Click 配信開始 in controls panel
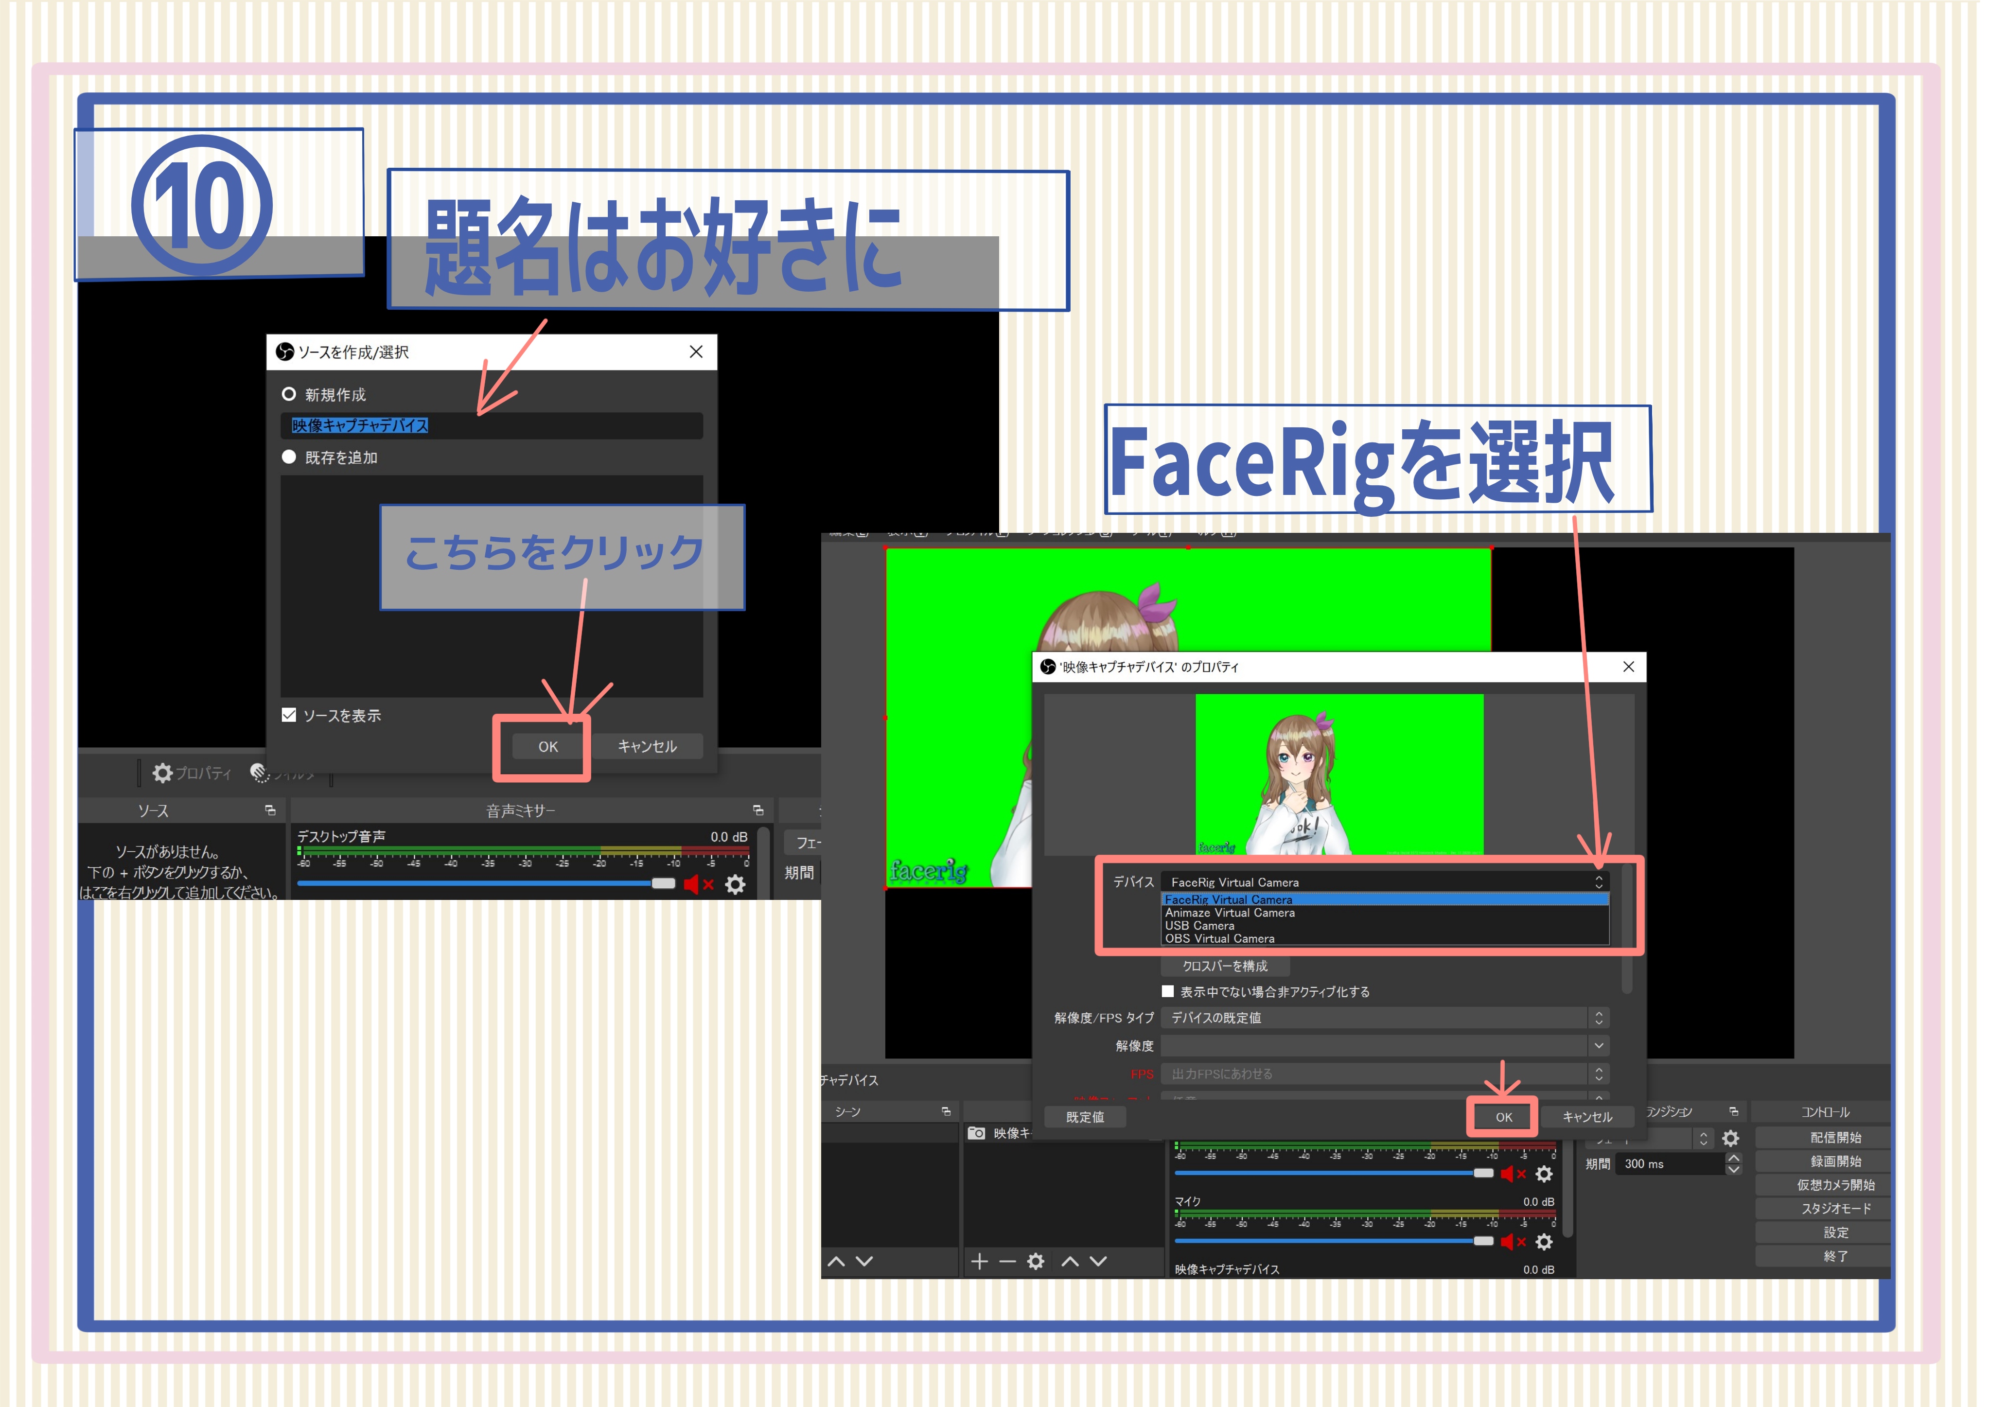Viewport: 1990px width, 1407px height. [1836, 1137]
